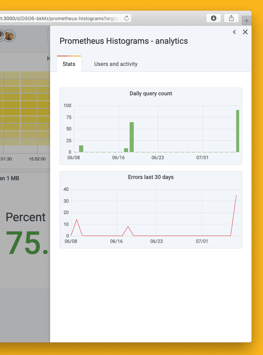Click the 06/16 axis label on the query chart
This screenshot has width=263, height=355.
(x=118, y=157)
